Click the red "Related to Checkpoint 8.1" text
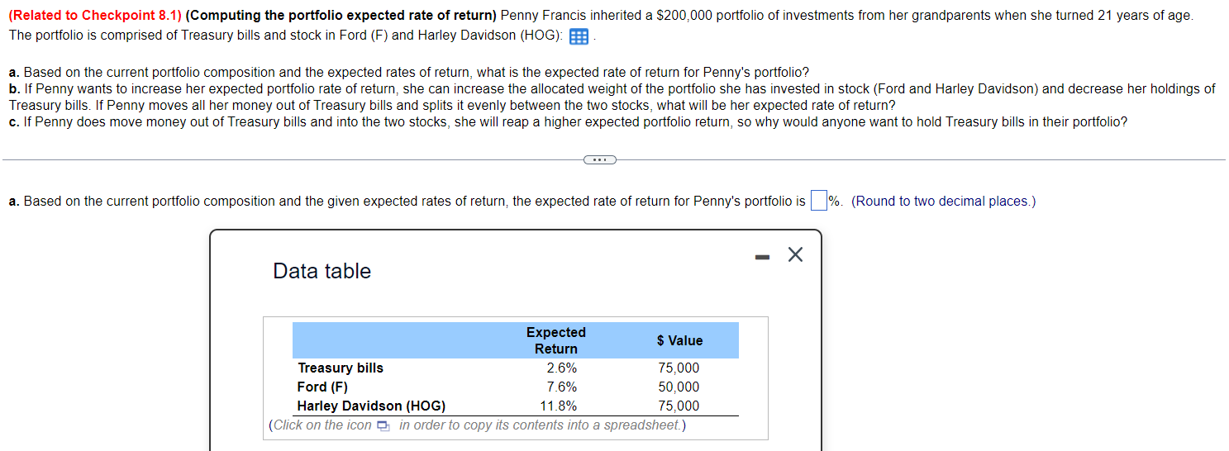1229x451 pixels. (x=96, y=16)
